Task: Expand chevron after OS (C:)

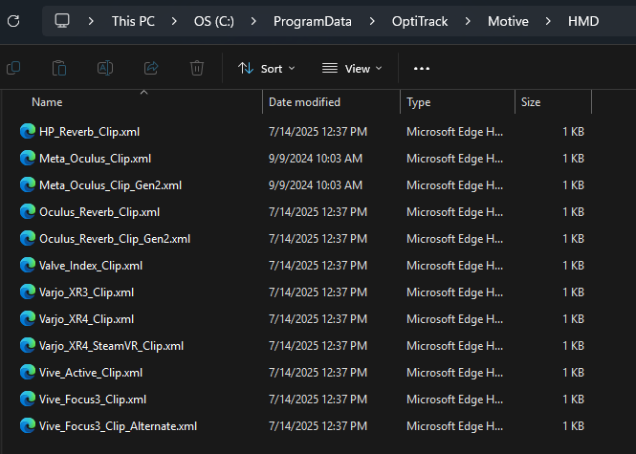Action: coord(253,21)
